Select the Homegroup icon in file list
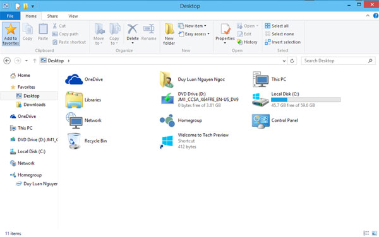The width and height of the screenshot is (379, 237). [x=167, y=120]
